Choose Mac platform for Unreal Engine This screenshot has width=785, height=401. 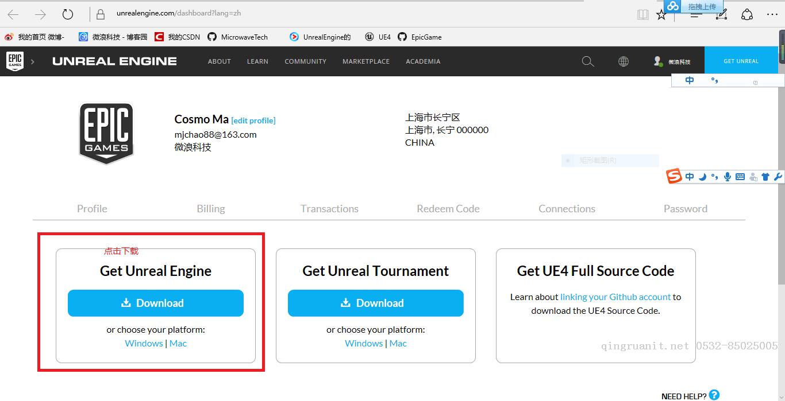[178, 343]
